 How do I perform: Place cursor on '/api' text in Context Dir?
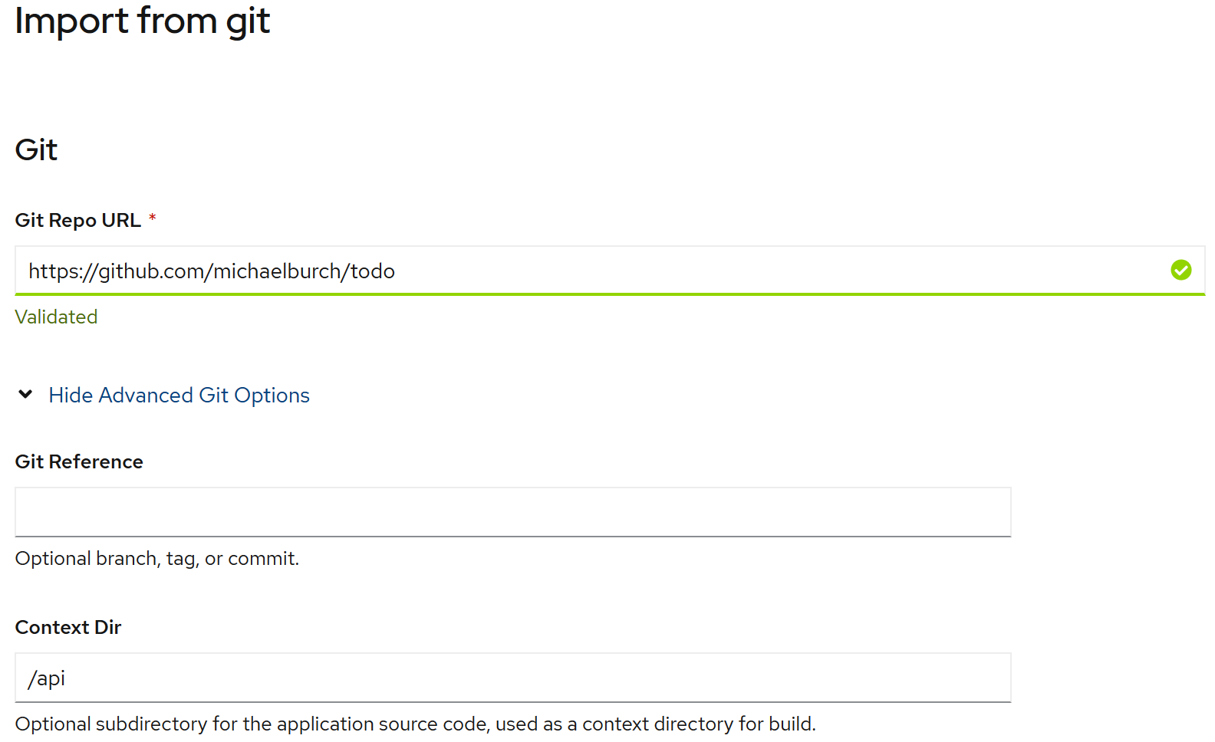(x=47, y=679)
